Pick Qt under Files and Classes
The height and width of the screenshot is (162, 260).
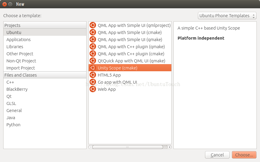tap(45, 96)
